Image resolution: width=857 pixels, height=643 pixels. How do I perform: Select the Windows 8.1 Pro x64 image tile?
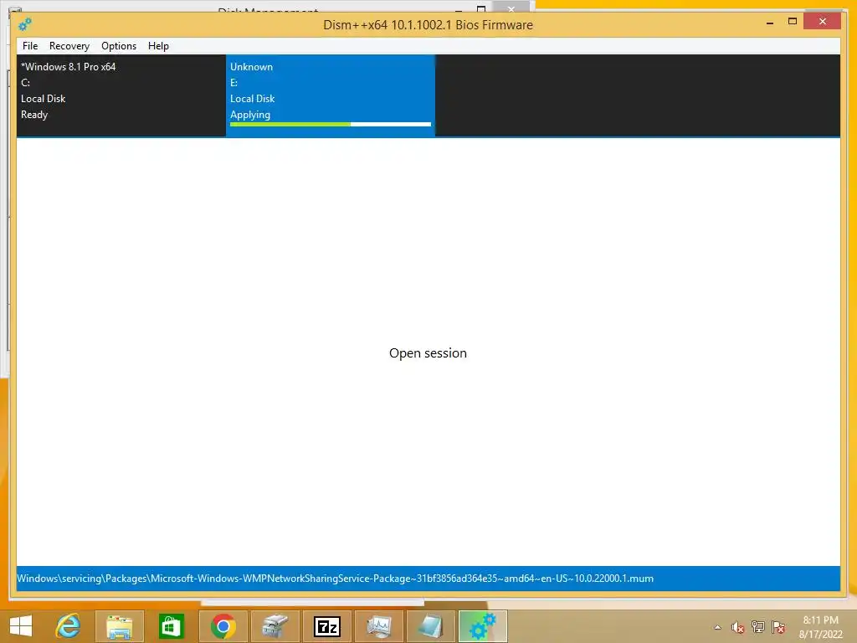121,95
